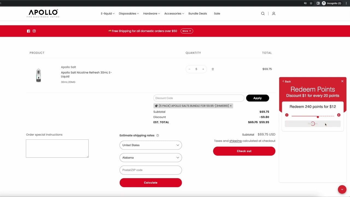Remove item with trash icon
The height and width of the screenshot is (197, 350).
point(213,69)
